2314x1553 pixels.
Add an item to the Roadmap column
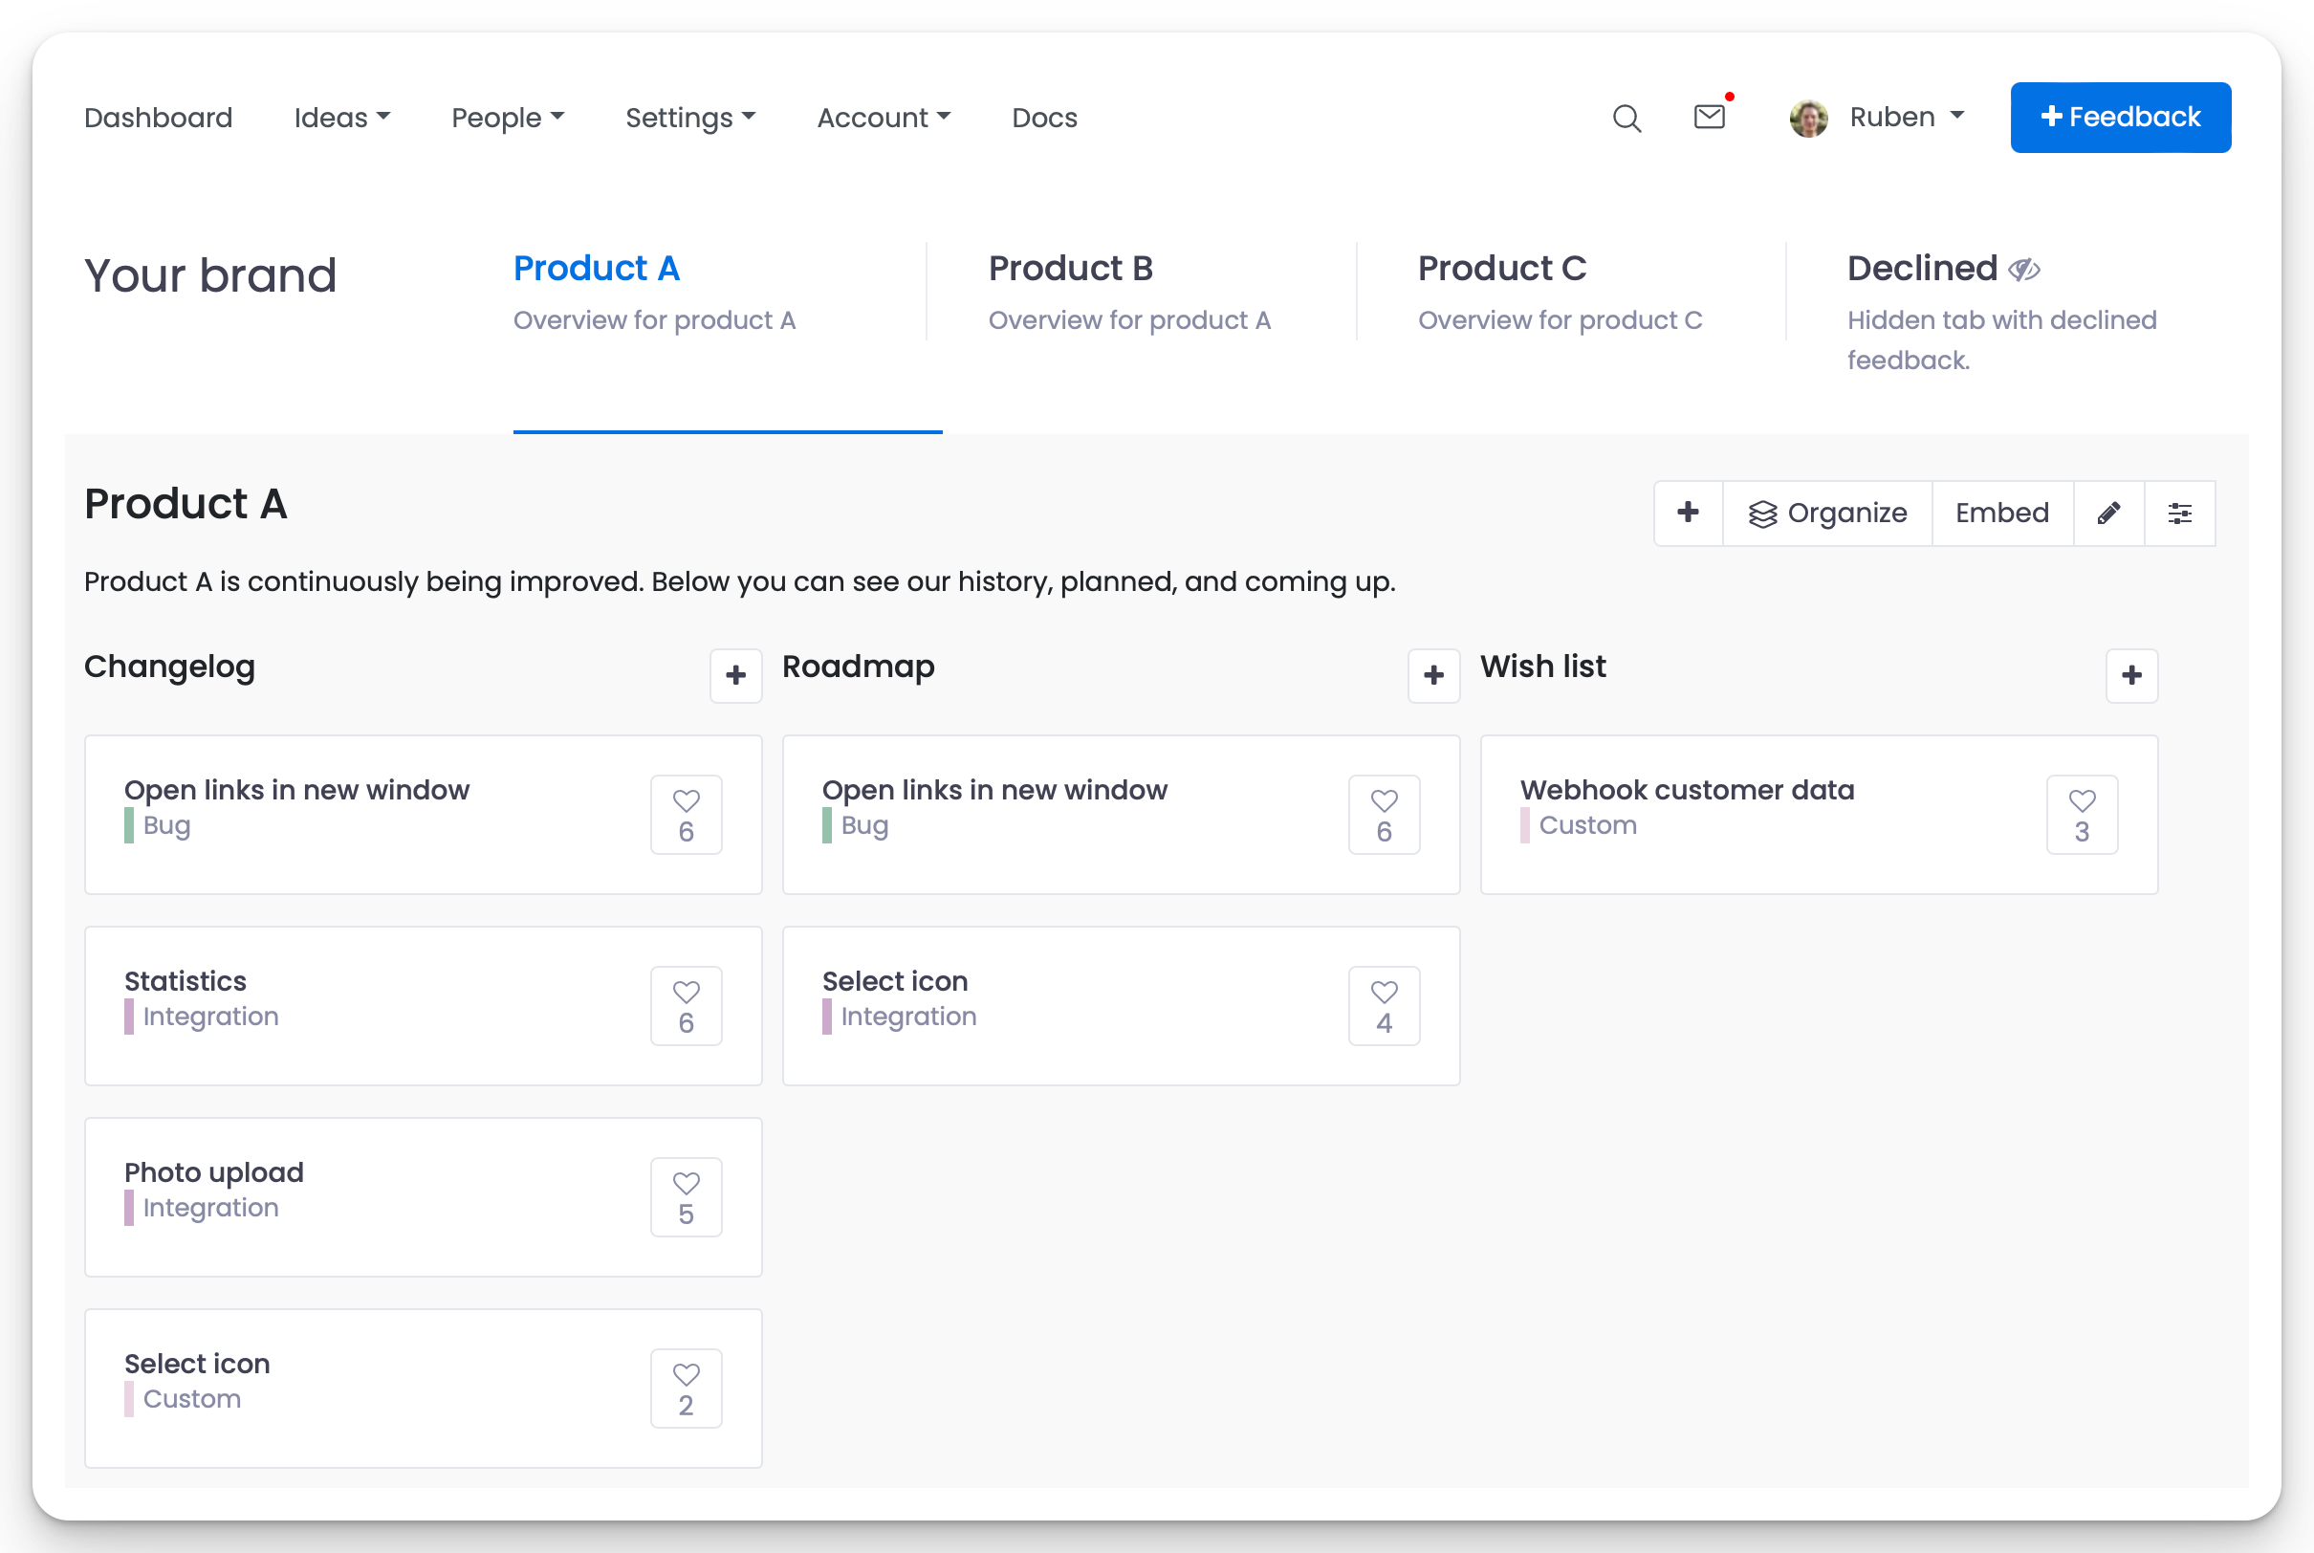[x=1433, y=675]
